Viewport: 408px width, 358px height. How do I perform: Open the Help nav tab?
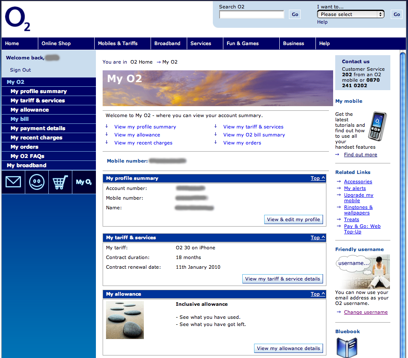pyautogui.click(x=324, y=43)
